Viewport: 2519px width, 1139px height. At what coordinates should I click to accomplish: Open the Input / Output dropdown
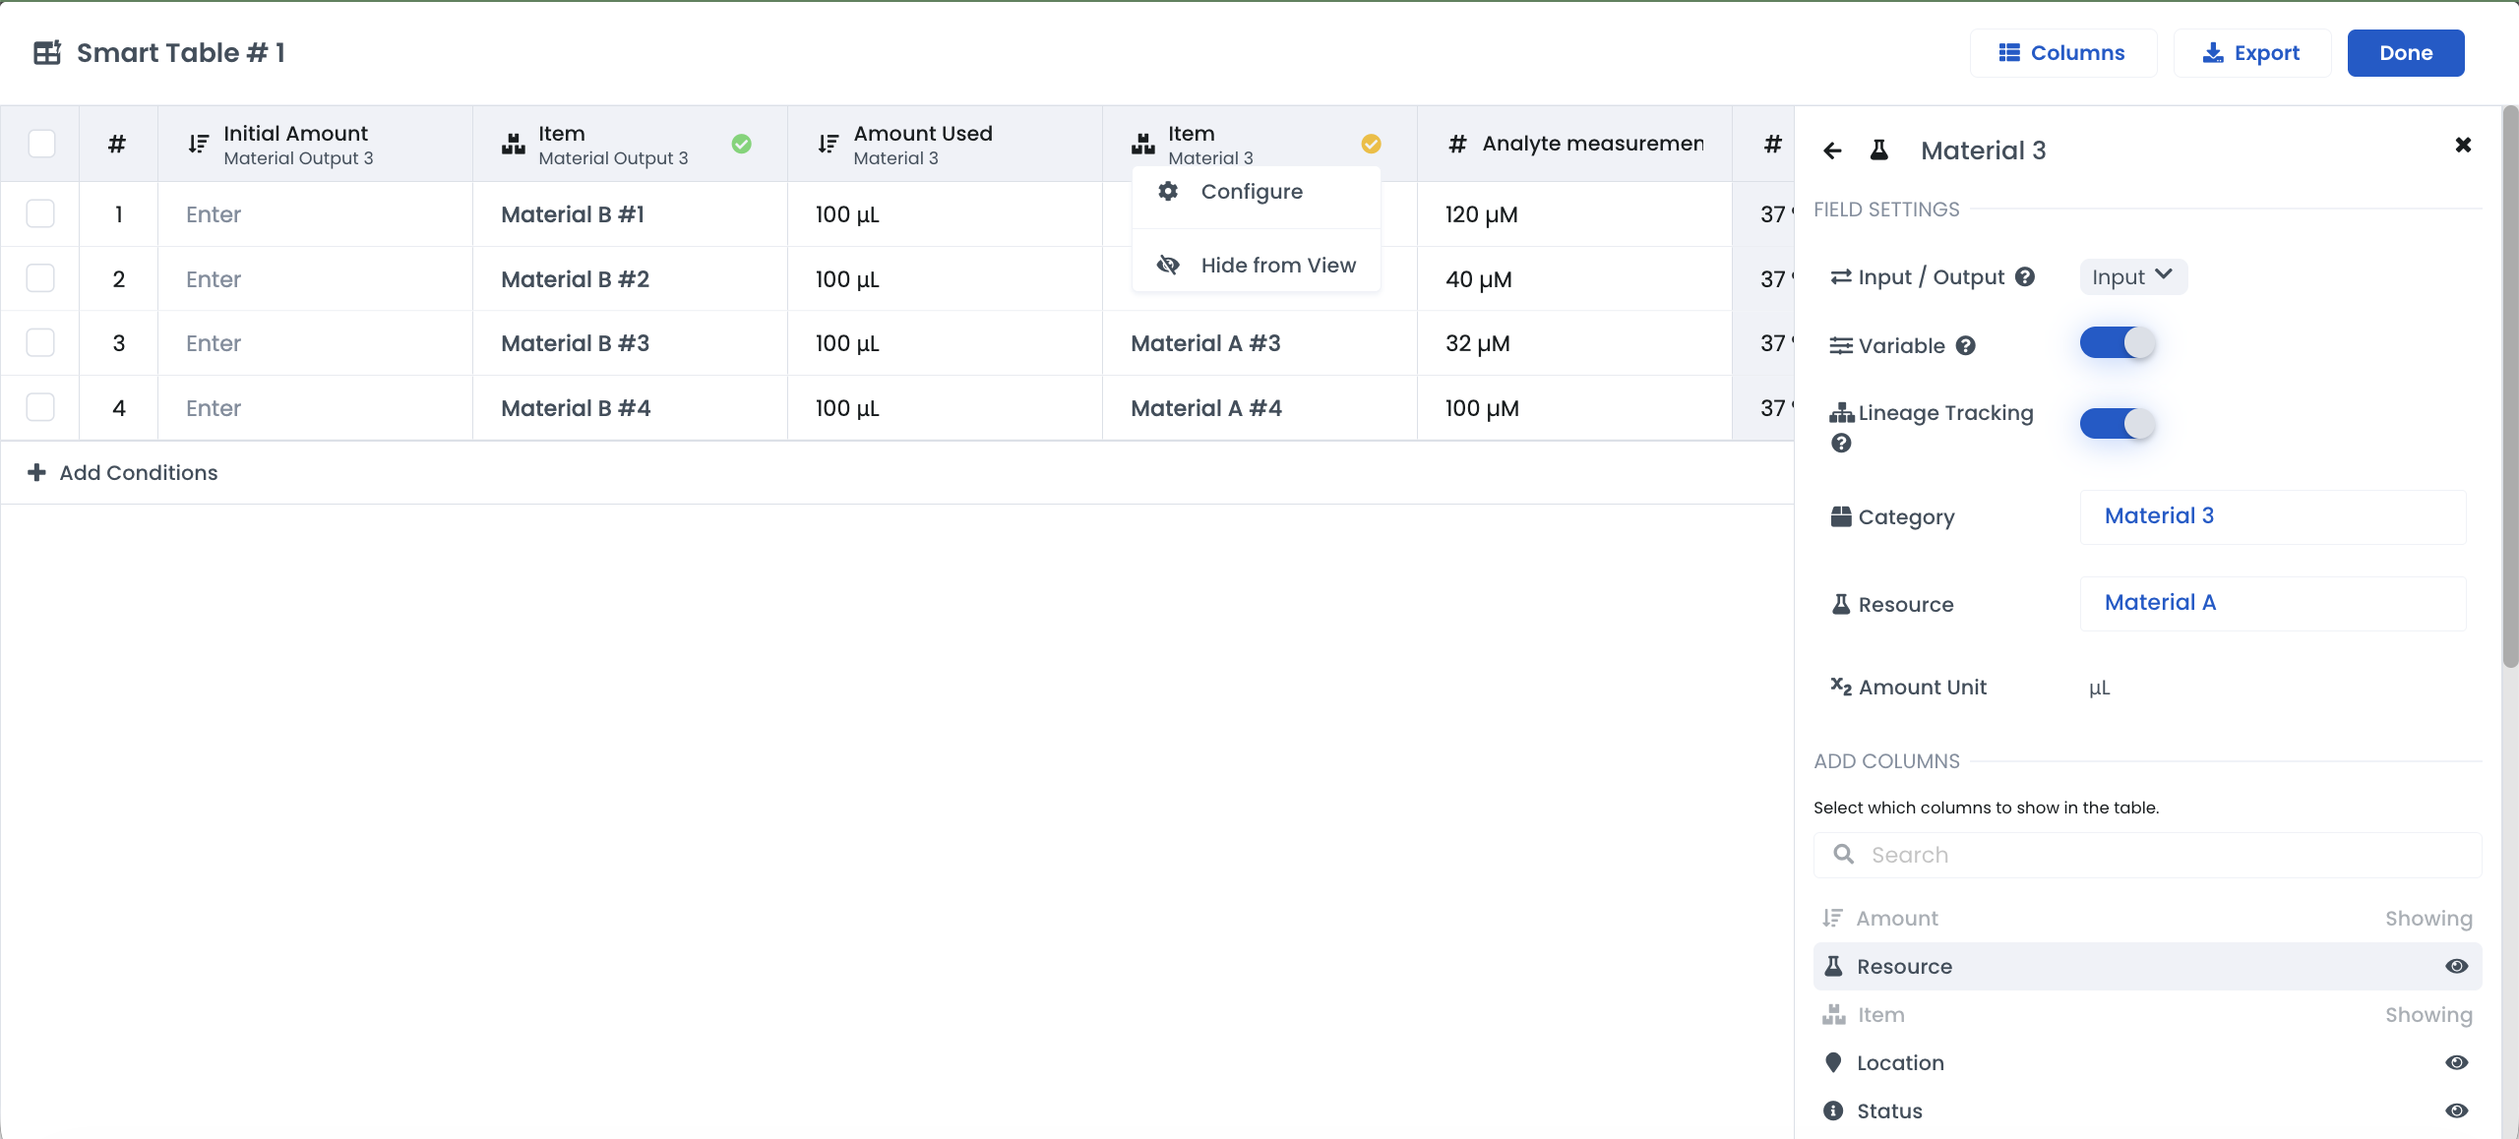tap(2132, 276)
